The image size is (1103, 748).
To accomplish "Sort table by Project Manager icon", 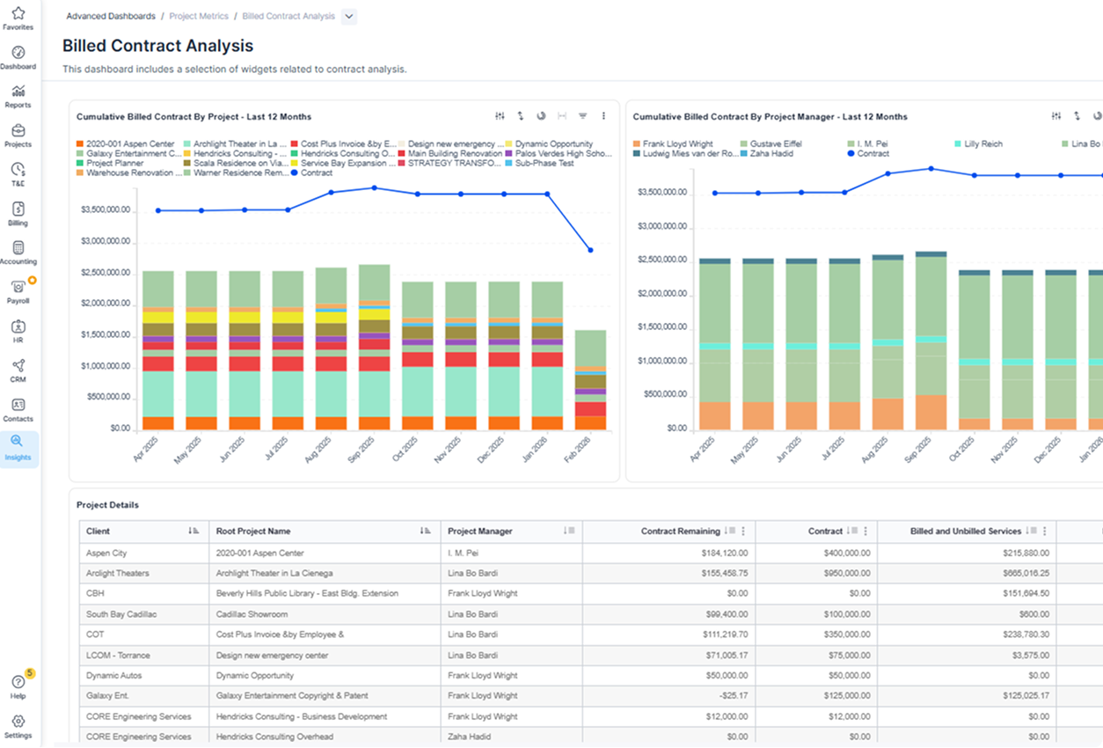I will tap(569, 531).
